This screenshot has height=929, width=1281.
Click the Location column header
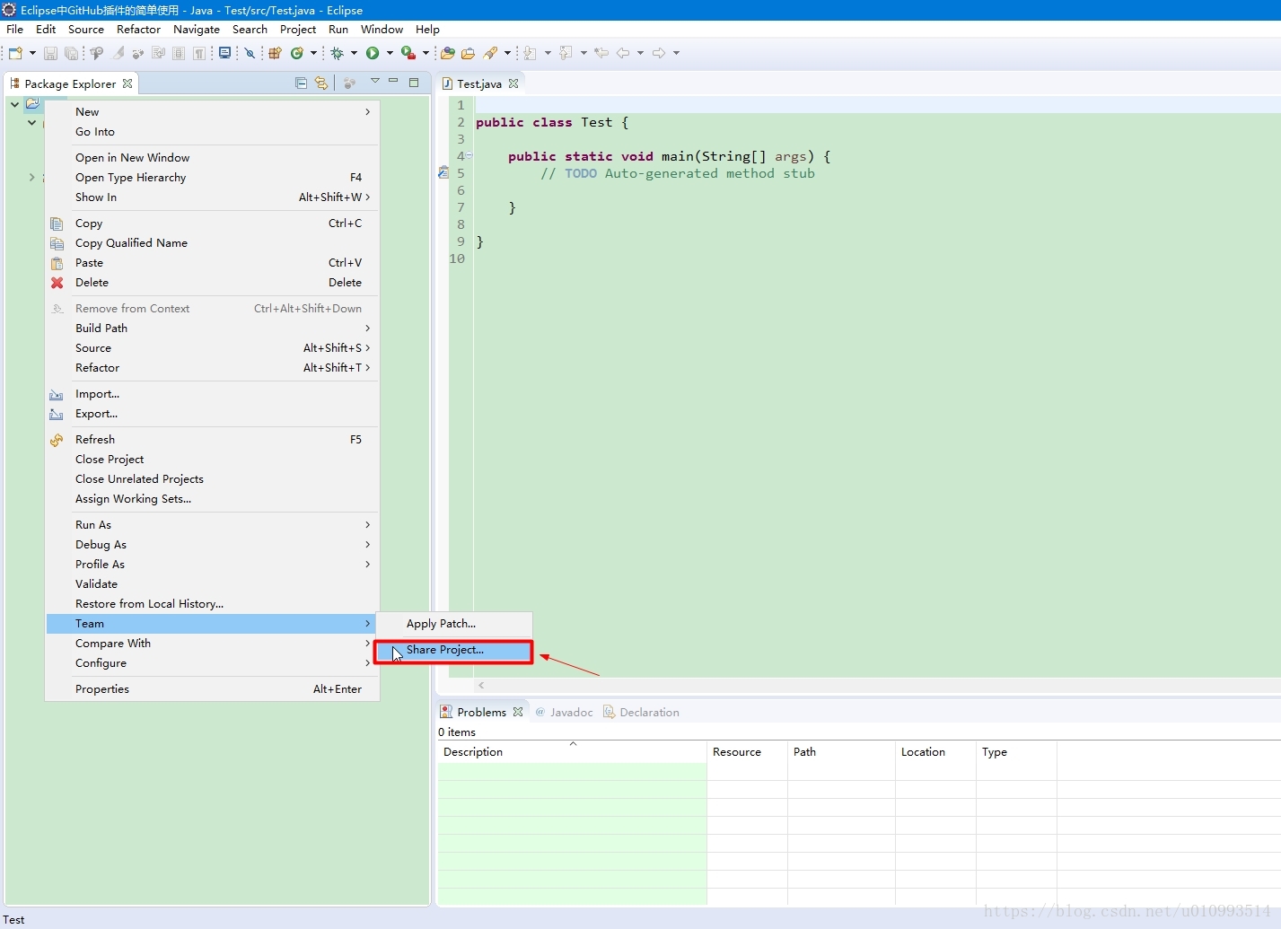[x=935, y=752]
